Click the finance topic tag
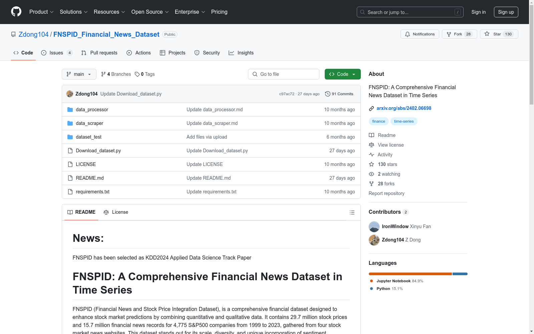The height and width of the screenshot is (334, 534). [378, 121]
